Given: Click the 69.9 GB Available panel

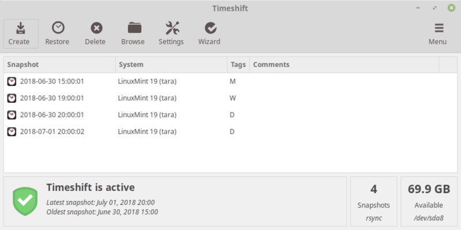Looking at the screenshot, I should (429, 202).
